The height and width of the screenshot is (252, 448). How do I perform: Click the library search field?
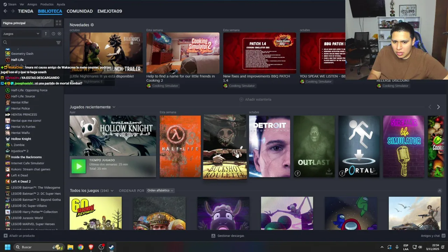click(29, 42)
